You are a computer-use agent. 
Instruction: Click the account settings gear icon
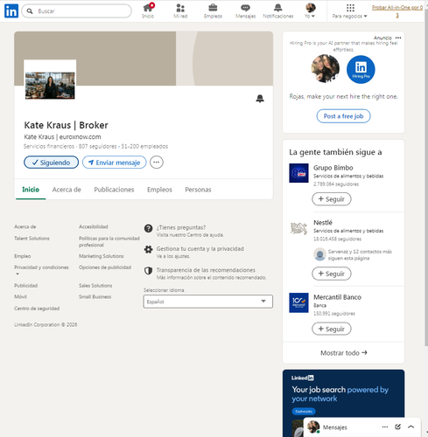pyautogui.click(x=148, y=249)
